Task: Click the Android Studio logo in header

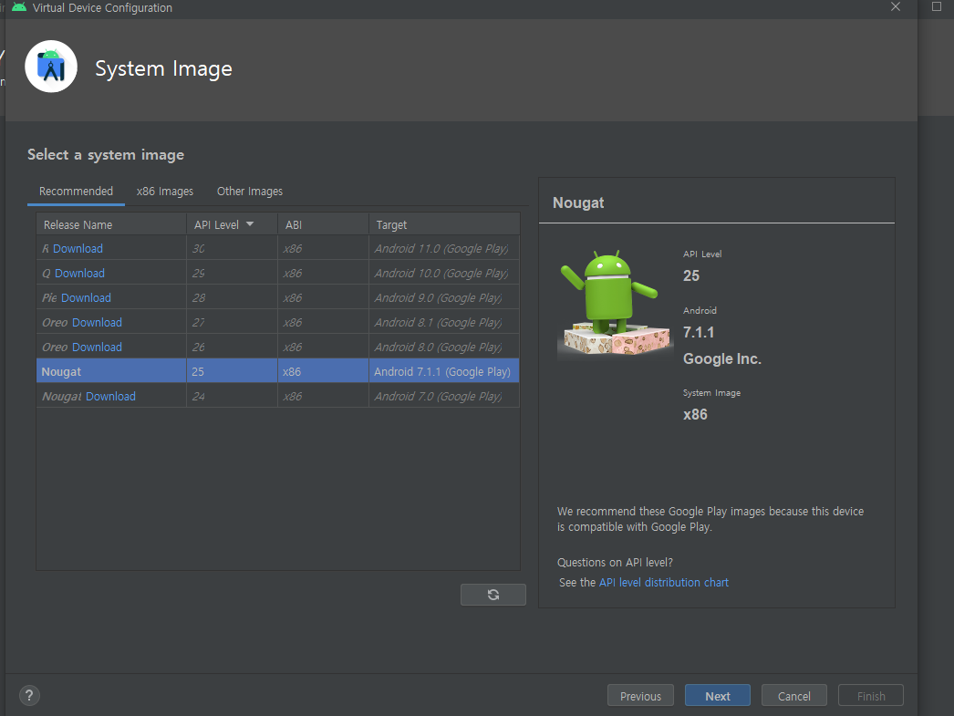Action: pos(51,67)
